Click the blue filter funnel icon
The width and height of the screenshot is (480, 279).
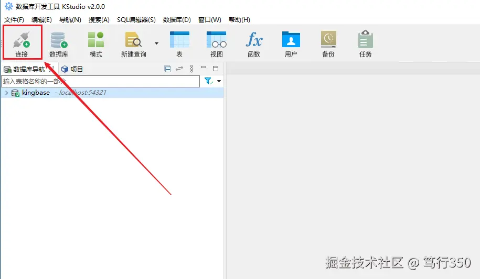coord(208,81)
